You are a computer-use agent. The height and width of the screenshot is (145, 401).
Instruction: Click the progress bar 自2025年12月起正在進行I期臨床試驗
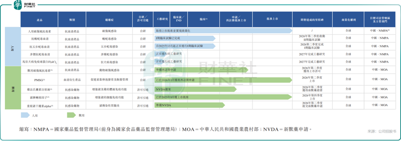coord(185,46)
